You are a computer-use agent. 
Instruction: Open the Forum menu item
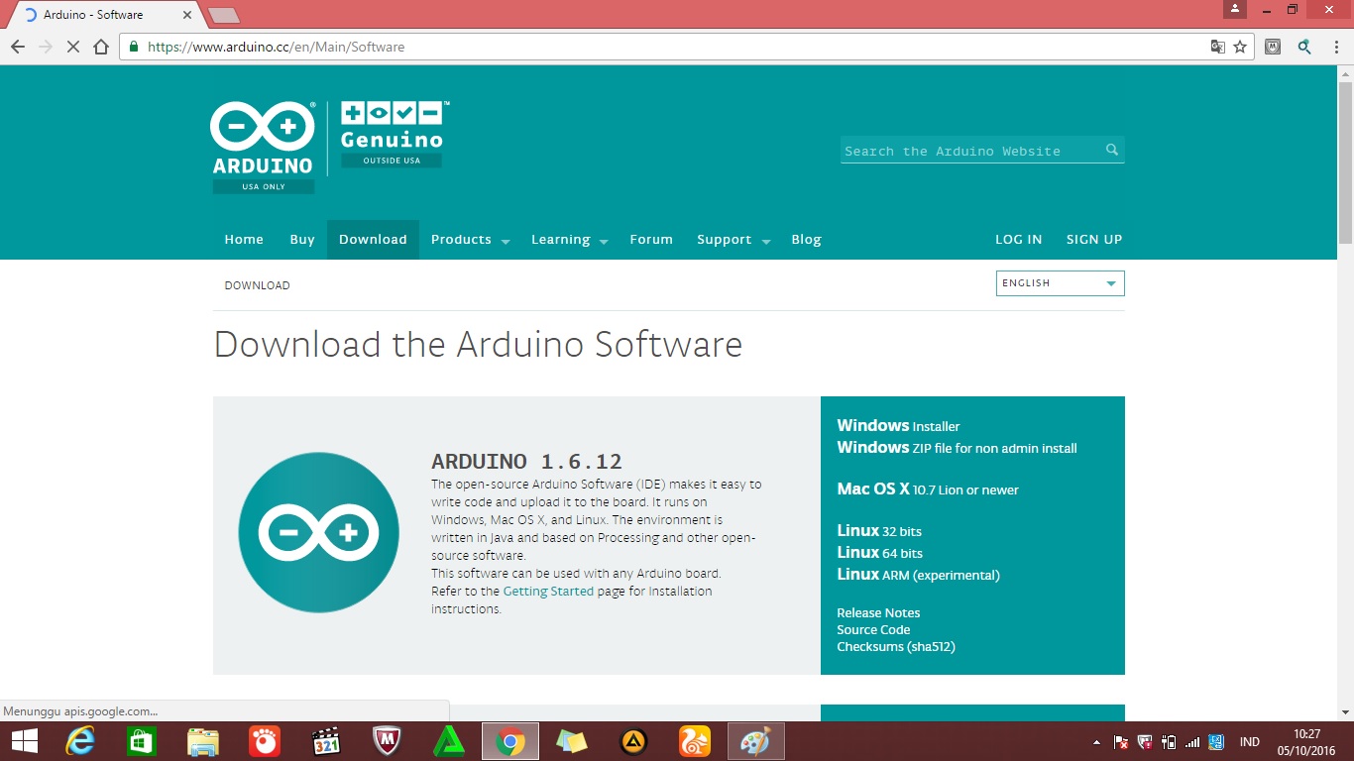[650, 239]
